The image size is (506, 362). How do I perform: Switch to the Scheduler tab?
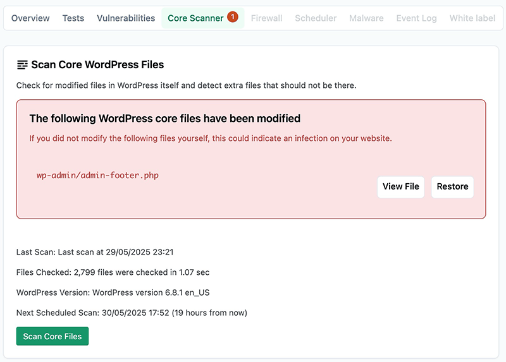pos(316,18)
